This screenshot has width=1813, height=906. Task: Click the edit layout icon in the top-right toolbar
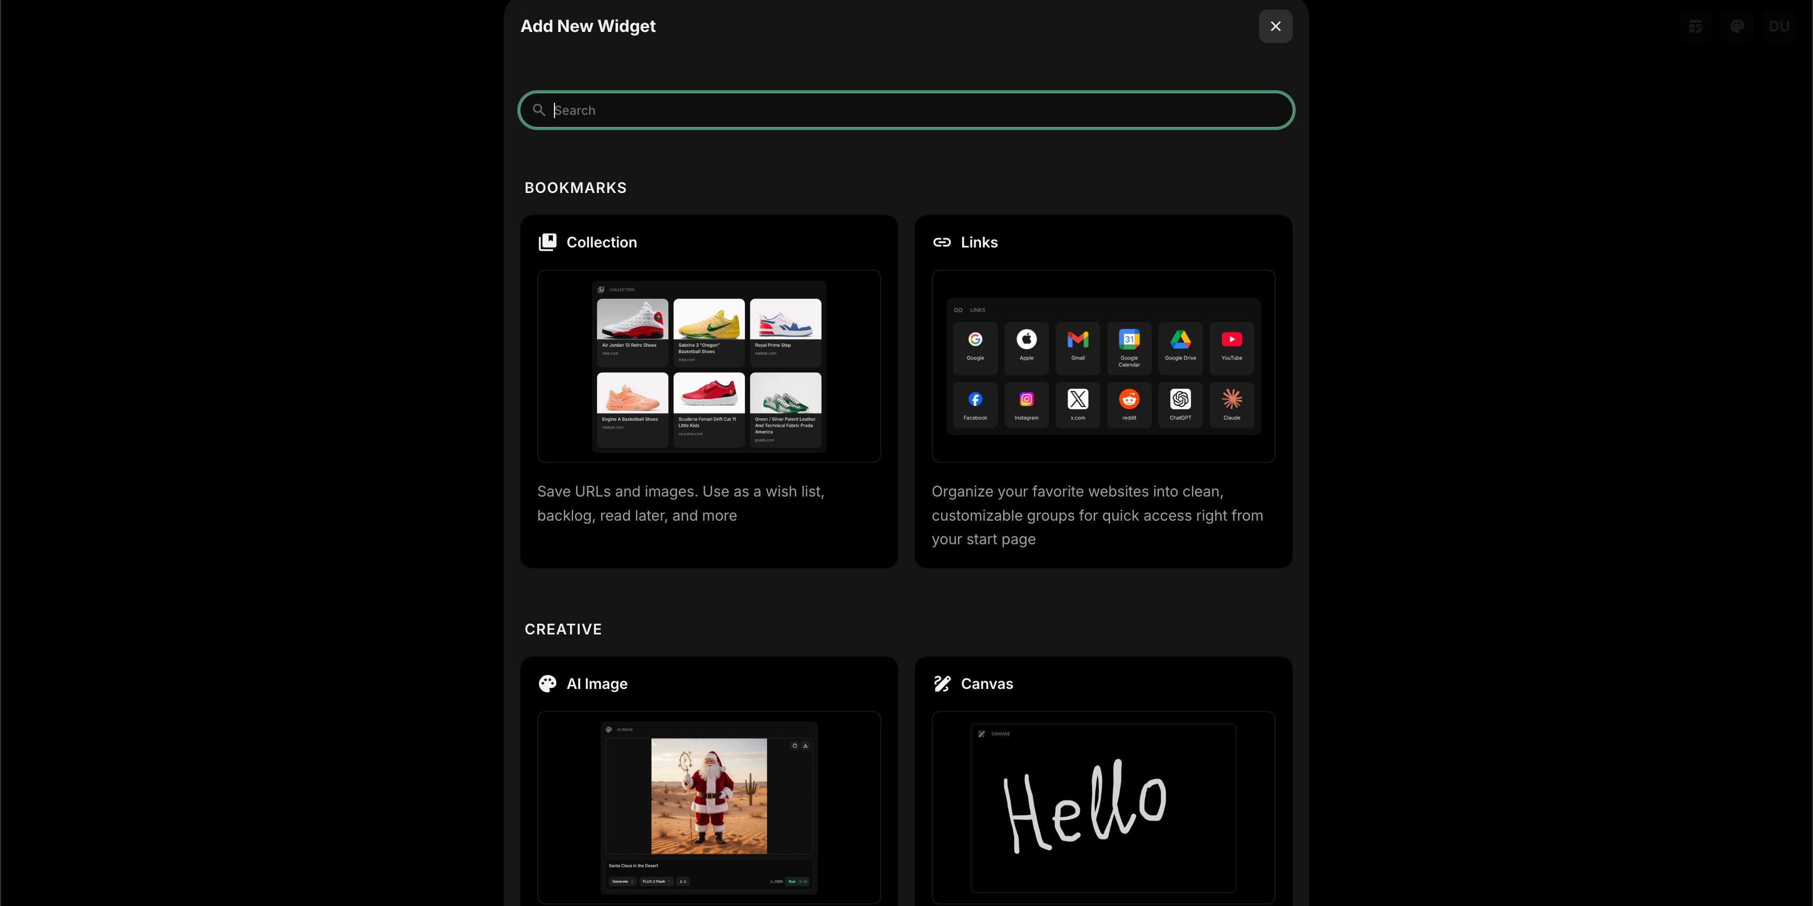pyautogui.click(x=1695, y=26)
